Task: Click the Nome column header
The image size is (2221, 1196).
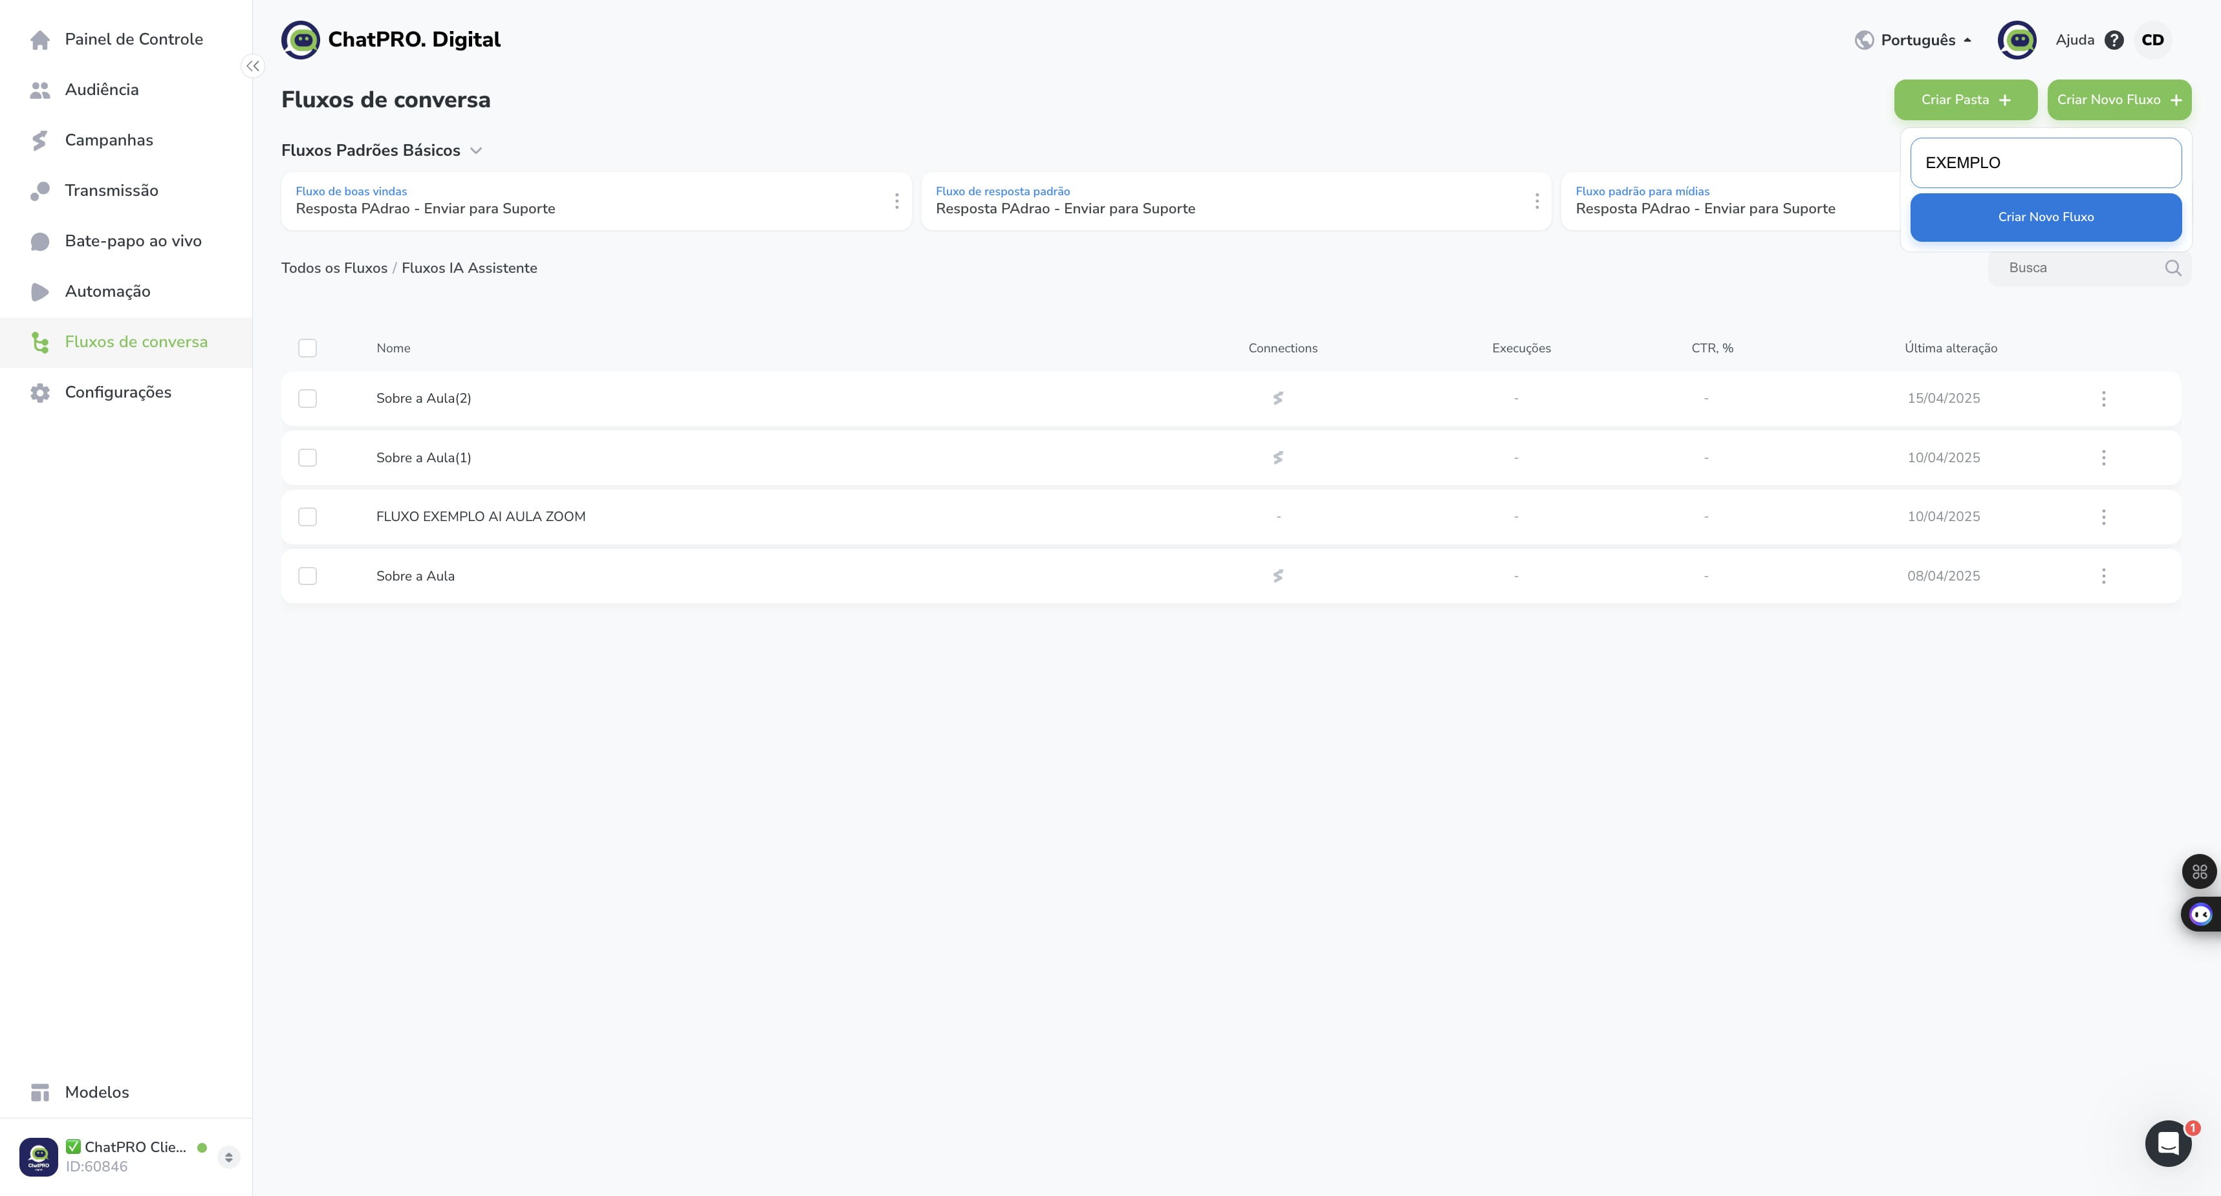Action: coord(393,348)
